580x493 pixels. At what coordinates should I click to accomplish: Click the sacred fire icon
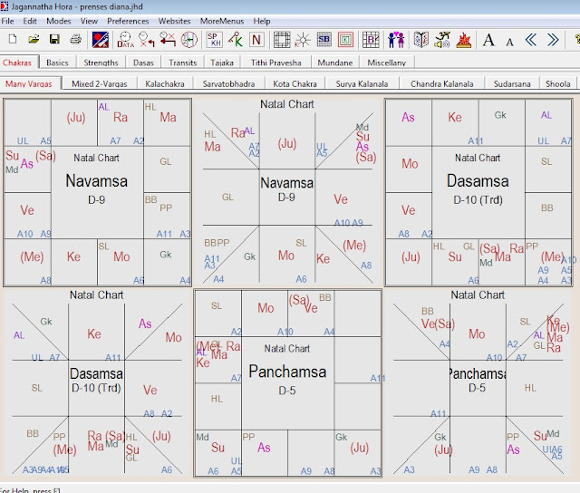pos(463,40)
